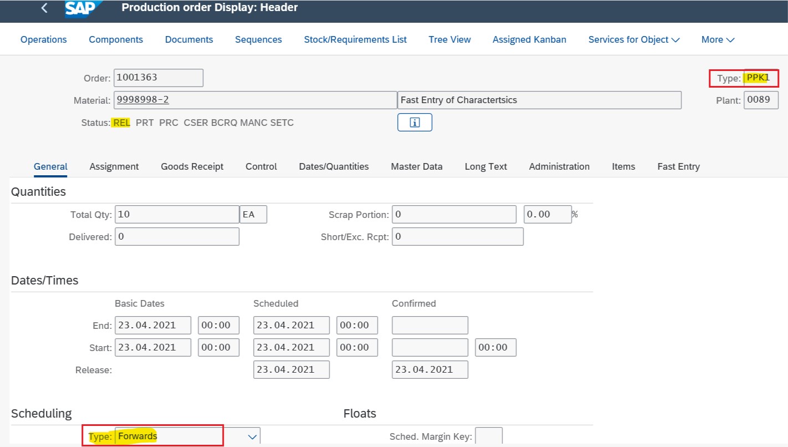
Task: Click the REL status text
Action: click(121, 123)
